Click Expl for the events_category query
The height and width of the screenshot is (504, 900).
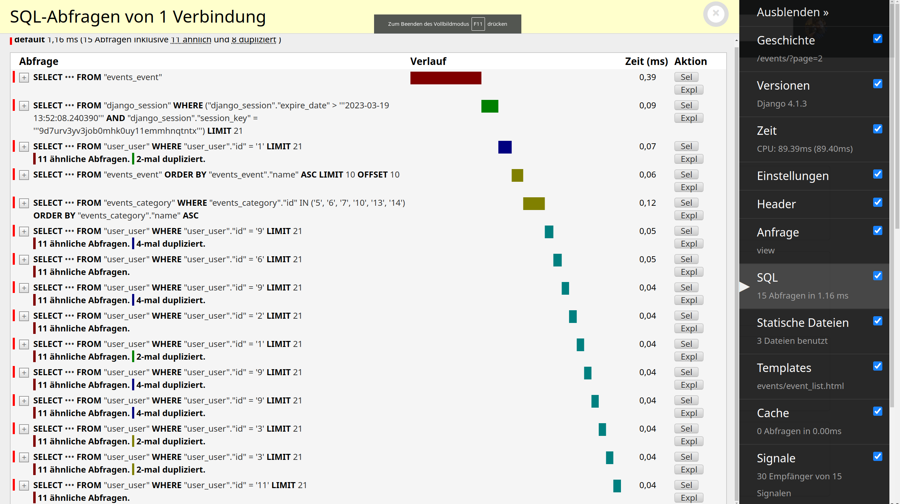coord(688,216)
